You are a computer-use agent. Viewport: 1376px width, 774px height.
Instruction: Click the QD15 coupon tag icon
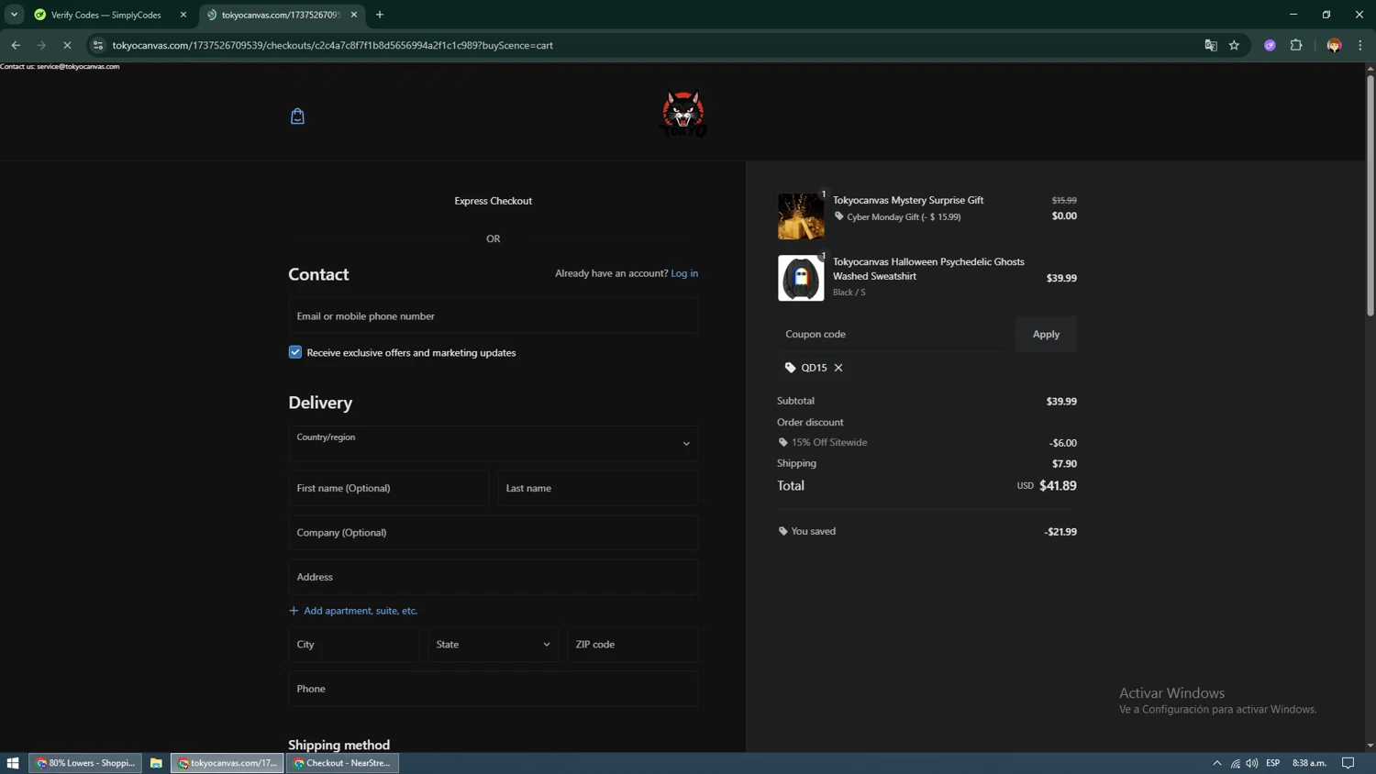pyautogui.click(x=790, y=368)
